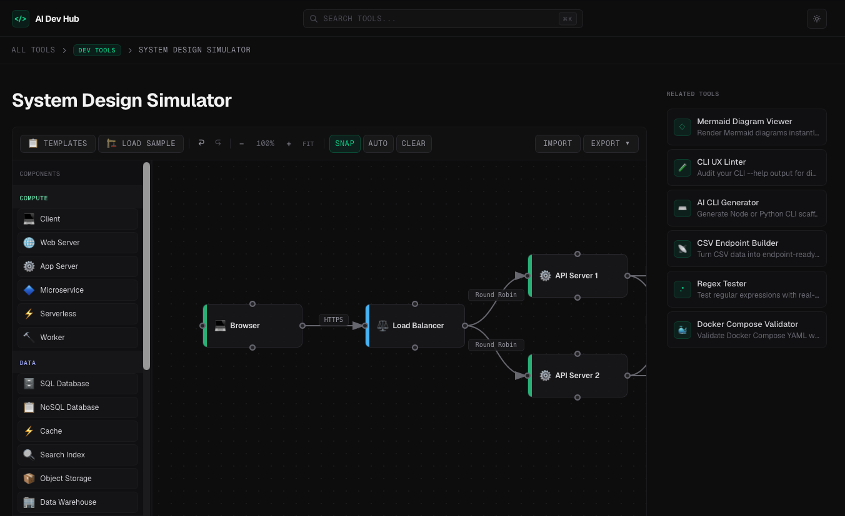Screen dimensions: 845x516
Task: Go to the All Tools breadcrumb
Action: (33, 50)
